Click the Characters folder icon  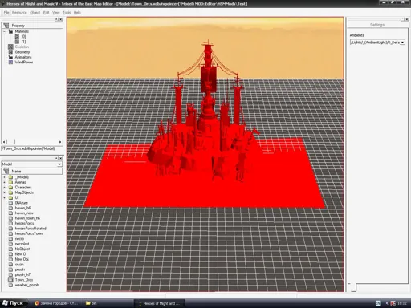pyautogui.click(x=10, y=188)
